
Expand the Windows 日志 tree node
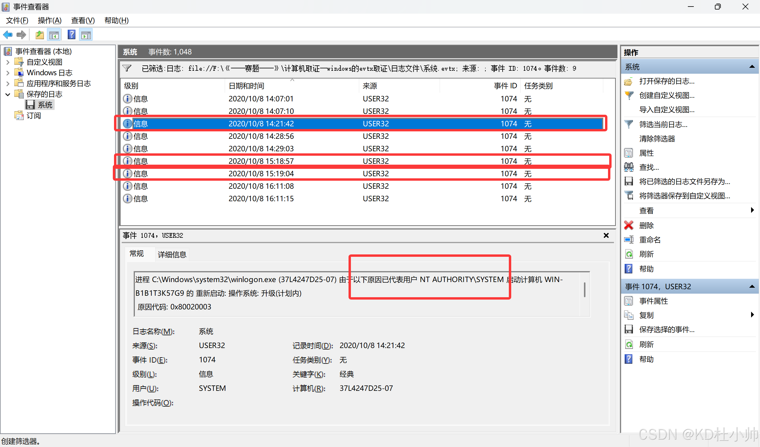(x=8, y=73)
